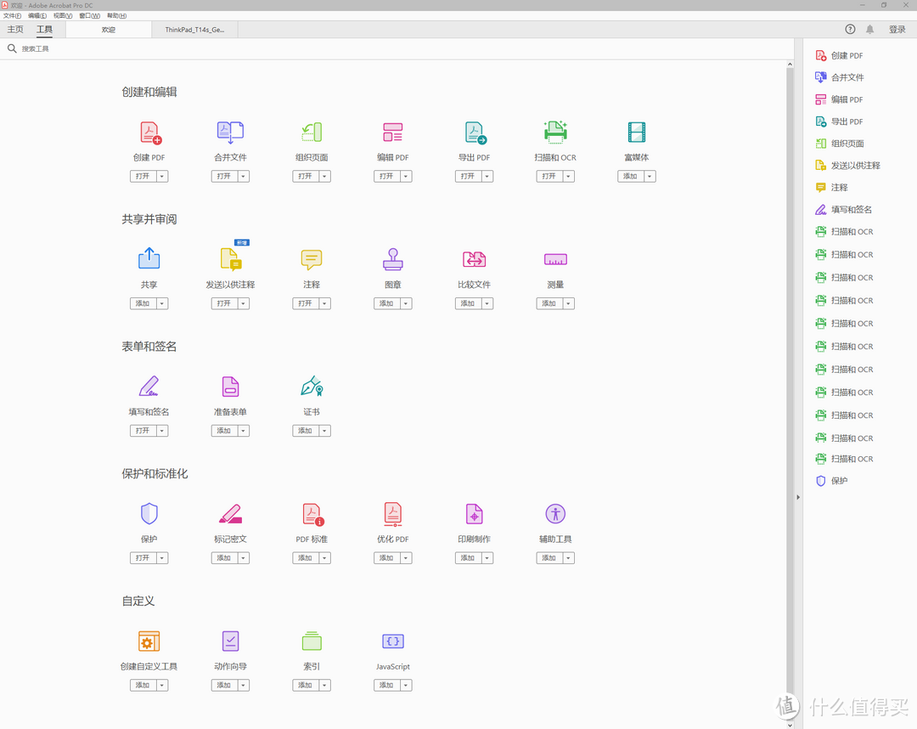
Task: Click the 富媒体 film icon
Action: click(x=637, y=133)
